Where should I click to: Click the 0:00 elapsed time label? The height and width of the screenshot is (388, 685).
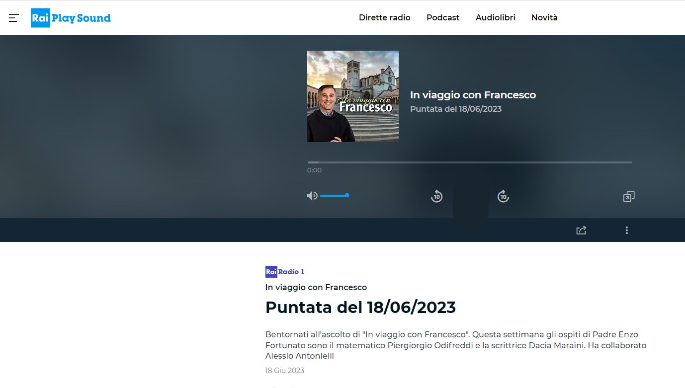(x=314, y=170)
